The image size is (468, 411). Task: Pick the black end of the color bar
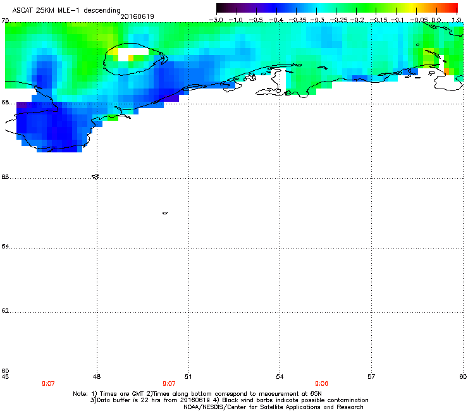[220, 8]
